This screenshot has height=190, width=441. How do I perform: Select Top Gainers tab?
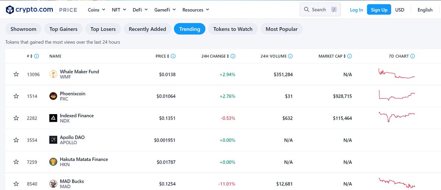tap(63, 29)
